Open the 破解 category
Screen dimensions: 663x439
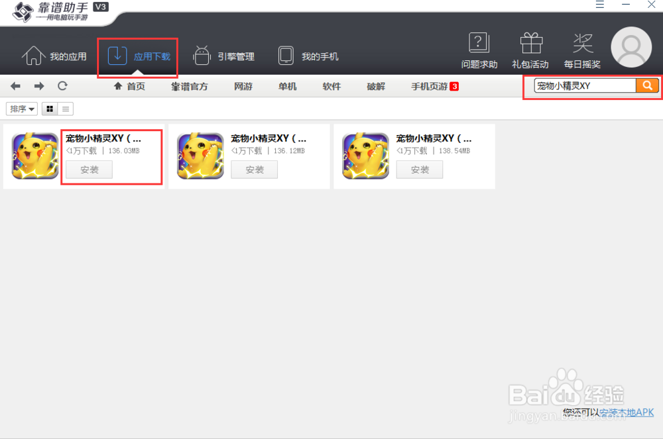(x=376, y=87)
